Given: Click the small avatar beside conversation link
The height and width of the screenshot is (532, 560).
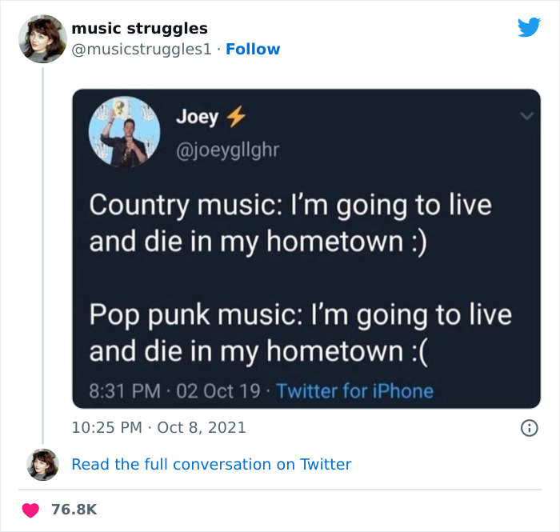Looking at the screenshot, I should coord(42,464).
